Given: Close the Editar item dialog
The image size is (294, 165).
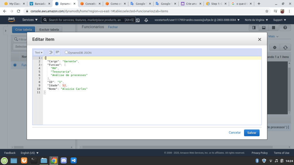Looking at the screenshot, I should (x=260, y=40).
